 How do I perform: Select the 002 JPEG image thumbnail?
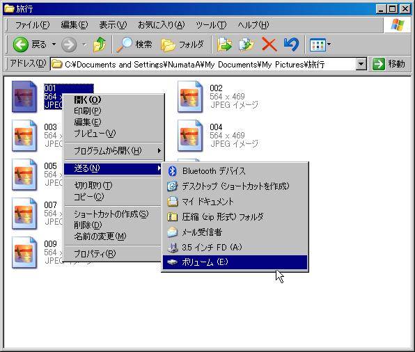[x=190, y=97]
